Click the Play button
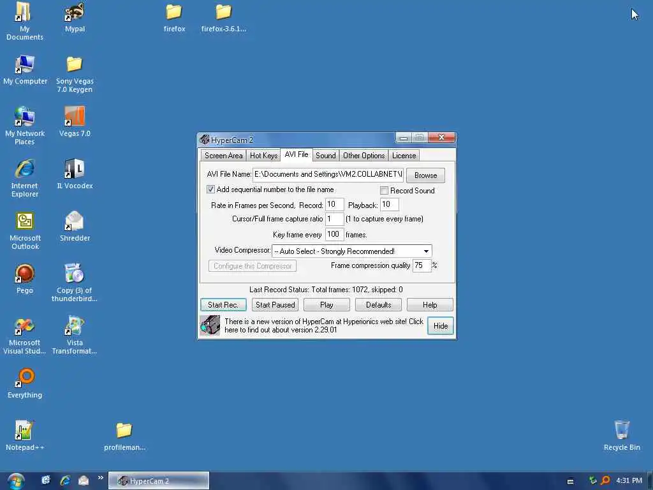This screenshot has height=490, width=653. pos(326,305)
